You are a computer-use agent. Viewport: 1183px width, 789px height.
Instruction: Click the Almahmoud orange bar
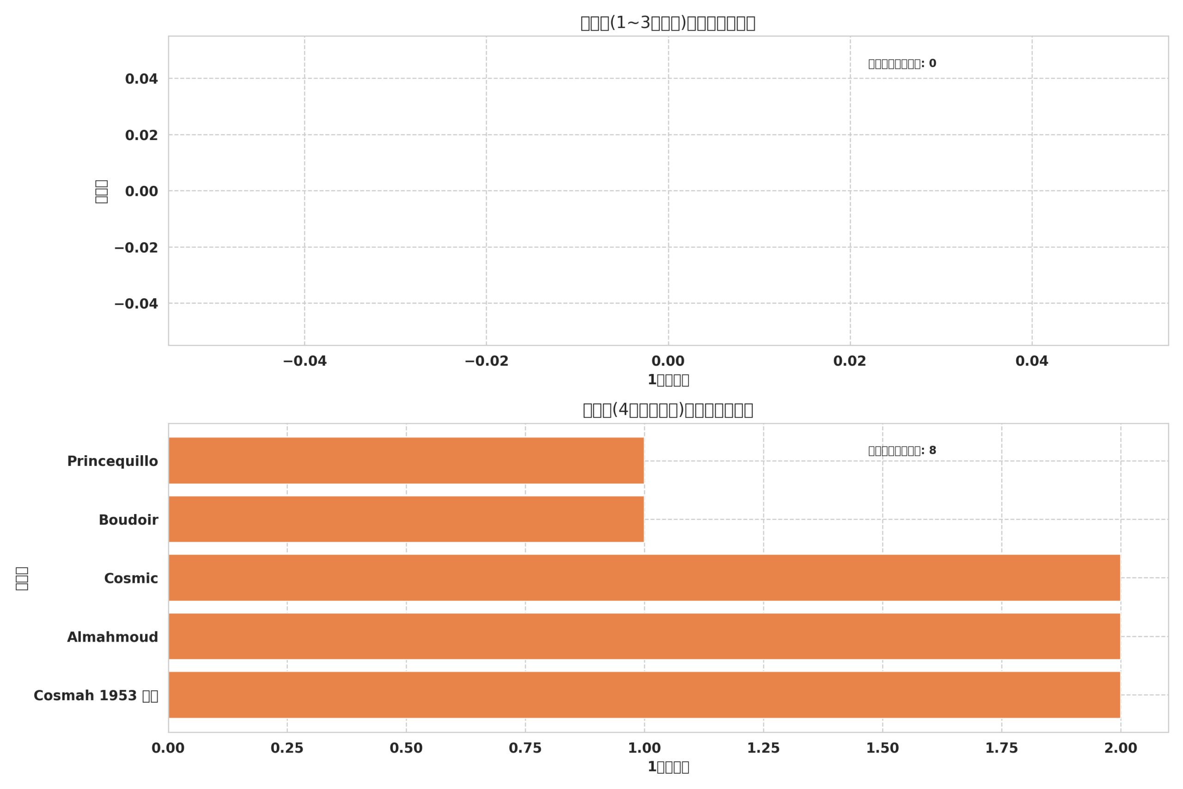644,636
